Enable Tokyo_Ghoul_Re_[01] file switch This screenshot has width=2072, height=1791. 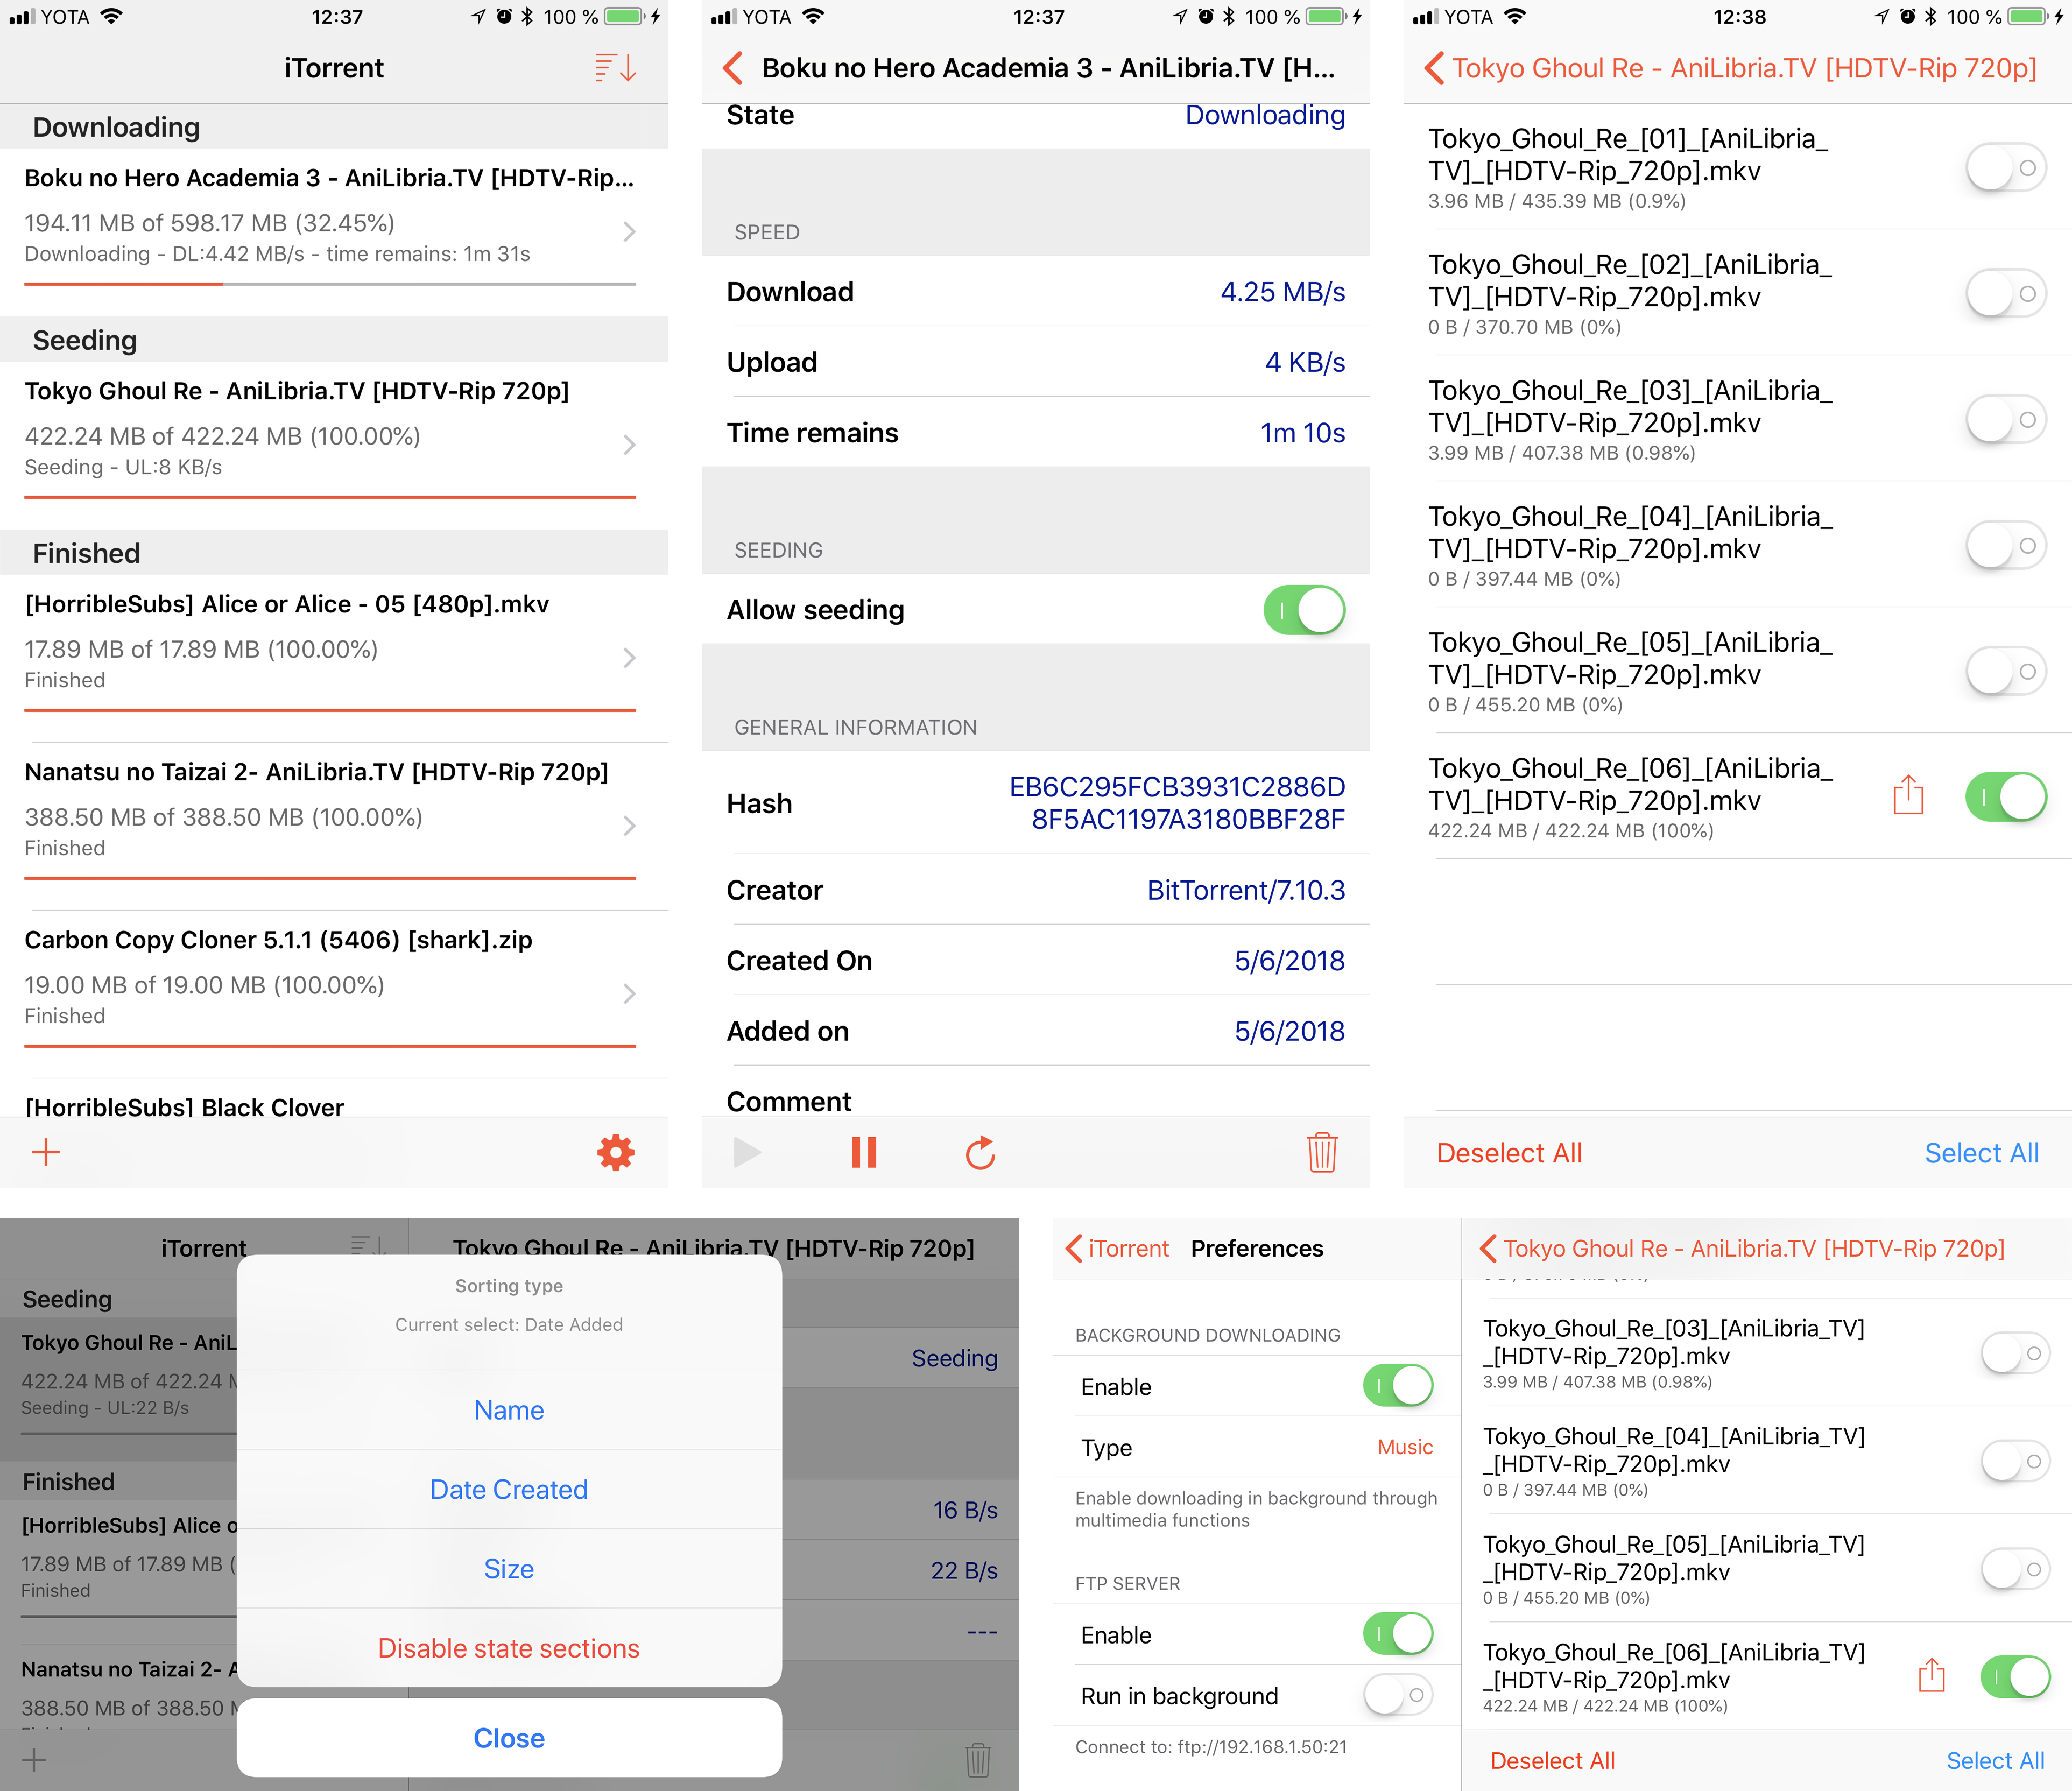pos(2006,168)
